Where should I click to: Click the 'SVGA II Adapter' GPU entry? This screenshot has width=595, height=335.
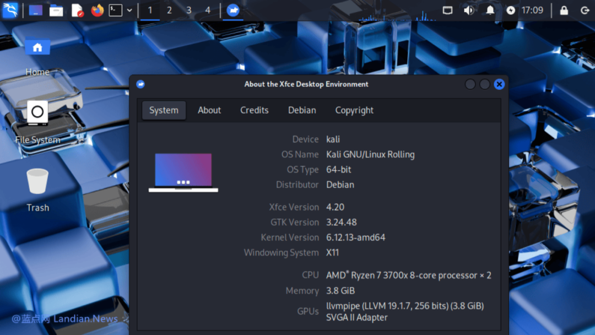(x=356, y=317)
